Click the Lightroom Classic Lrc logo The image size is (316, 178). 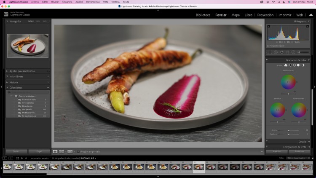[6, 14]
